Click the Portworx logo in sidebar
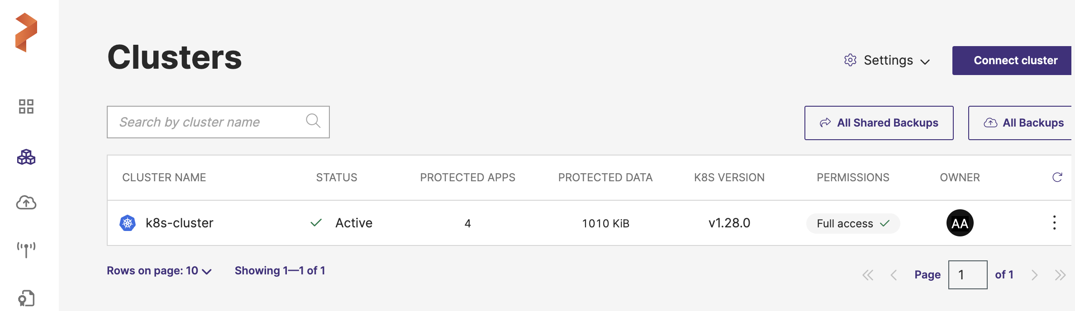Image resolution: width=1075 pixels, height=311 pixels. tap(26, 33)
